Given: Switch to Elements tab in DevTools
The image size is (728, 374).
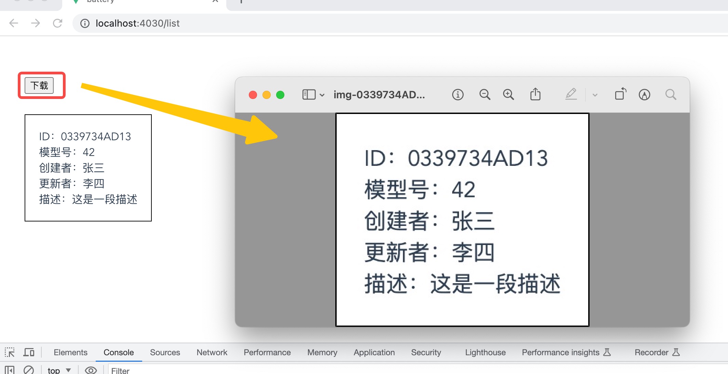Looking at the screenshot, I should tap(70, 352).
